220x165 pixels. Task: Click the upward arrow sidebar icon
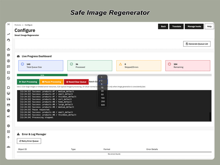point(9,137)
